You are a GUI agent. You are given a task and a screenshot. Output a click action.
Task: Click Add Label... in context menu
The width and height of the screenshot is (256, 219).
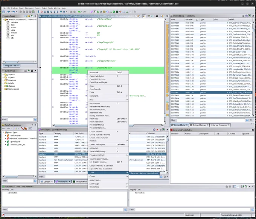[108, 148]
